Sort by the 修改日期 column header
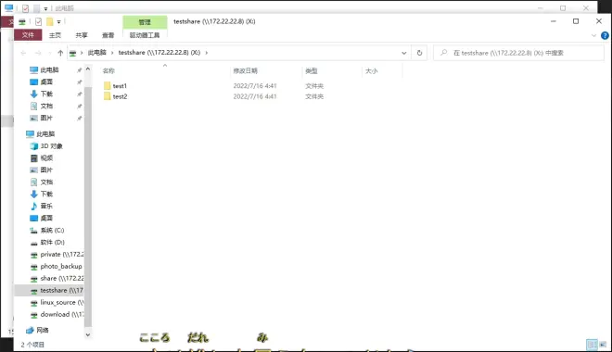612x352 pixels. coord(245,70)
